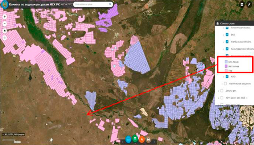Image resolution: width=254 pixels, height=145 pixels.
Task: Expand the Кызылординская область layer
Action: (x=224, y=49)
